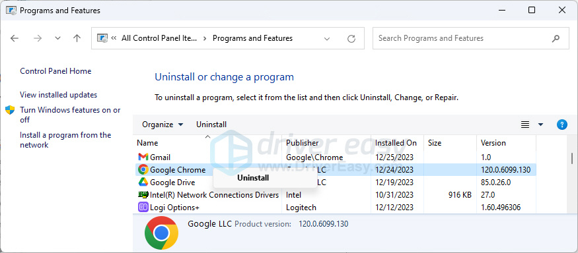Open View installed updates

tap(59, 95)
